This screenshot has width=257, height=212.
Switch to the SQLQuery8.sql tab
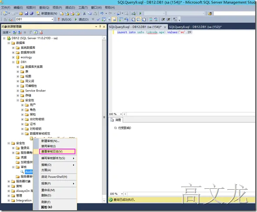click(195, 27)
